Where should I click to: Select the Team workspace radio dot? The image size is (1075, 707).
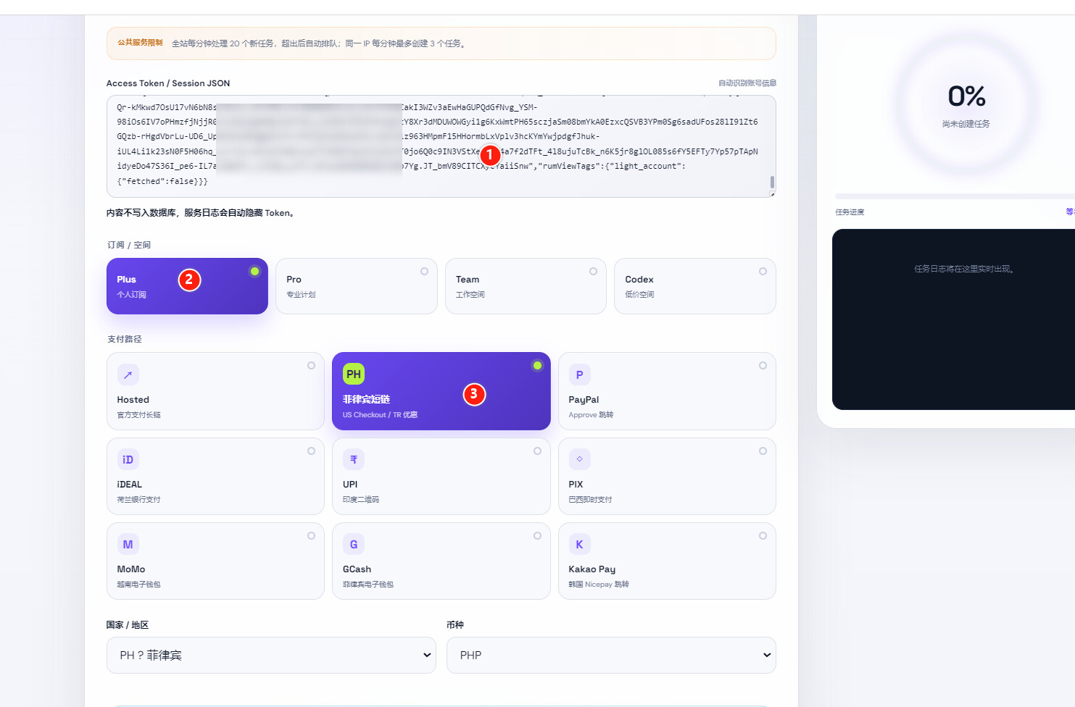[x=593, y=272]
